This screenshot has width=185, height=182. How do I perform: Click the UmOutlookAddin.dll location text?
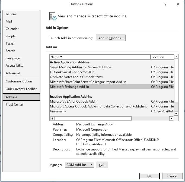point(91,144)
